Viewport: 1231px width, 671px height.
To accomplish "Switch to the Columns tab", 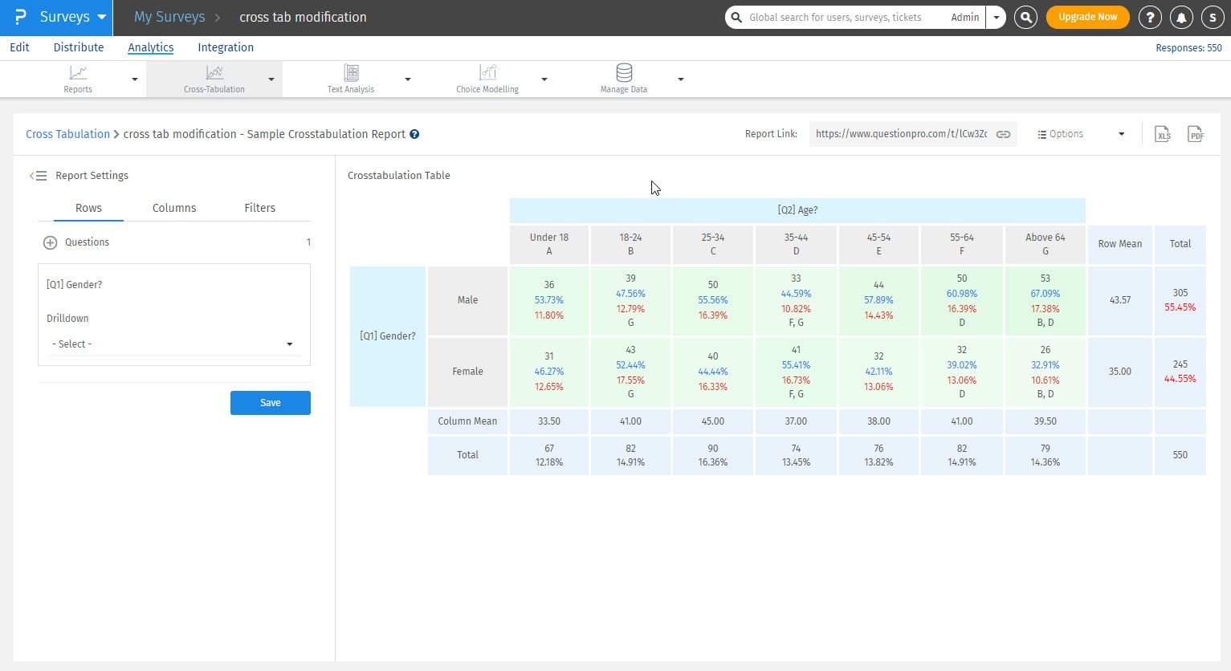I will point(174,208).
